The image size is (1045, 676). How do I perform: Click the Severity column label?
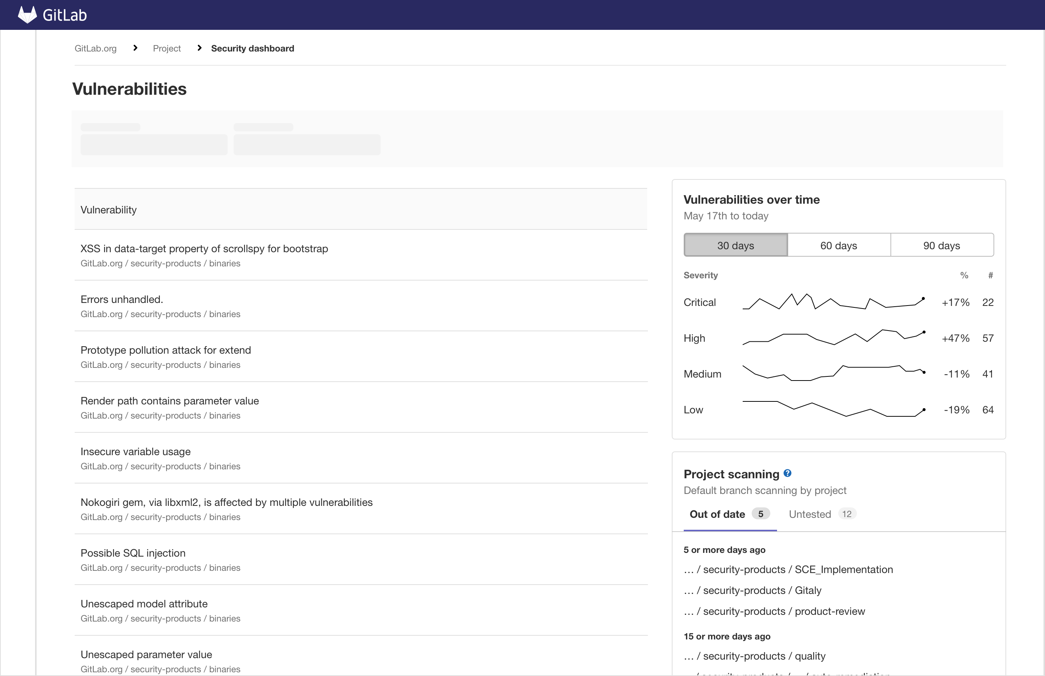pos(701,275)
